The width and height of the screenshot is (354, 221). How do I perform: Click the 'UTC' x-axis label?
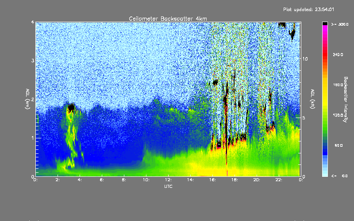click(168, 187)
